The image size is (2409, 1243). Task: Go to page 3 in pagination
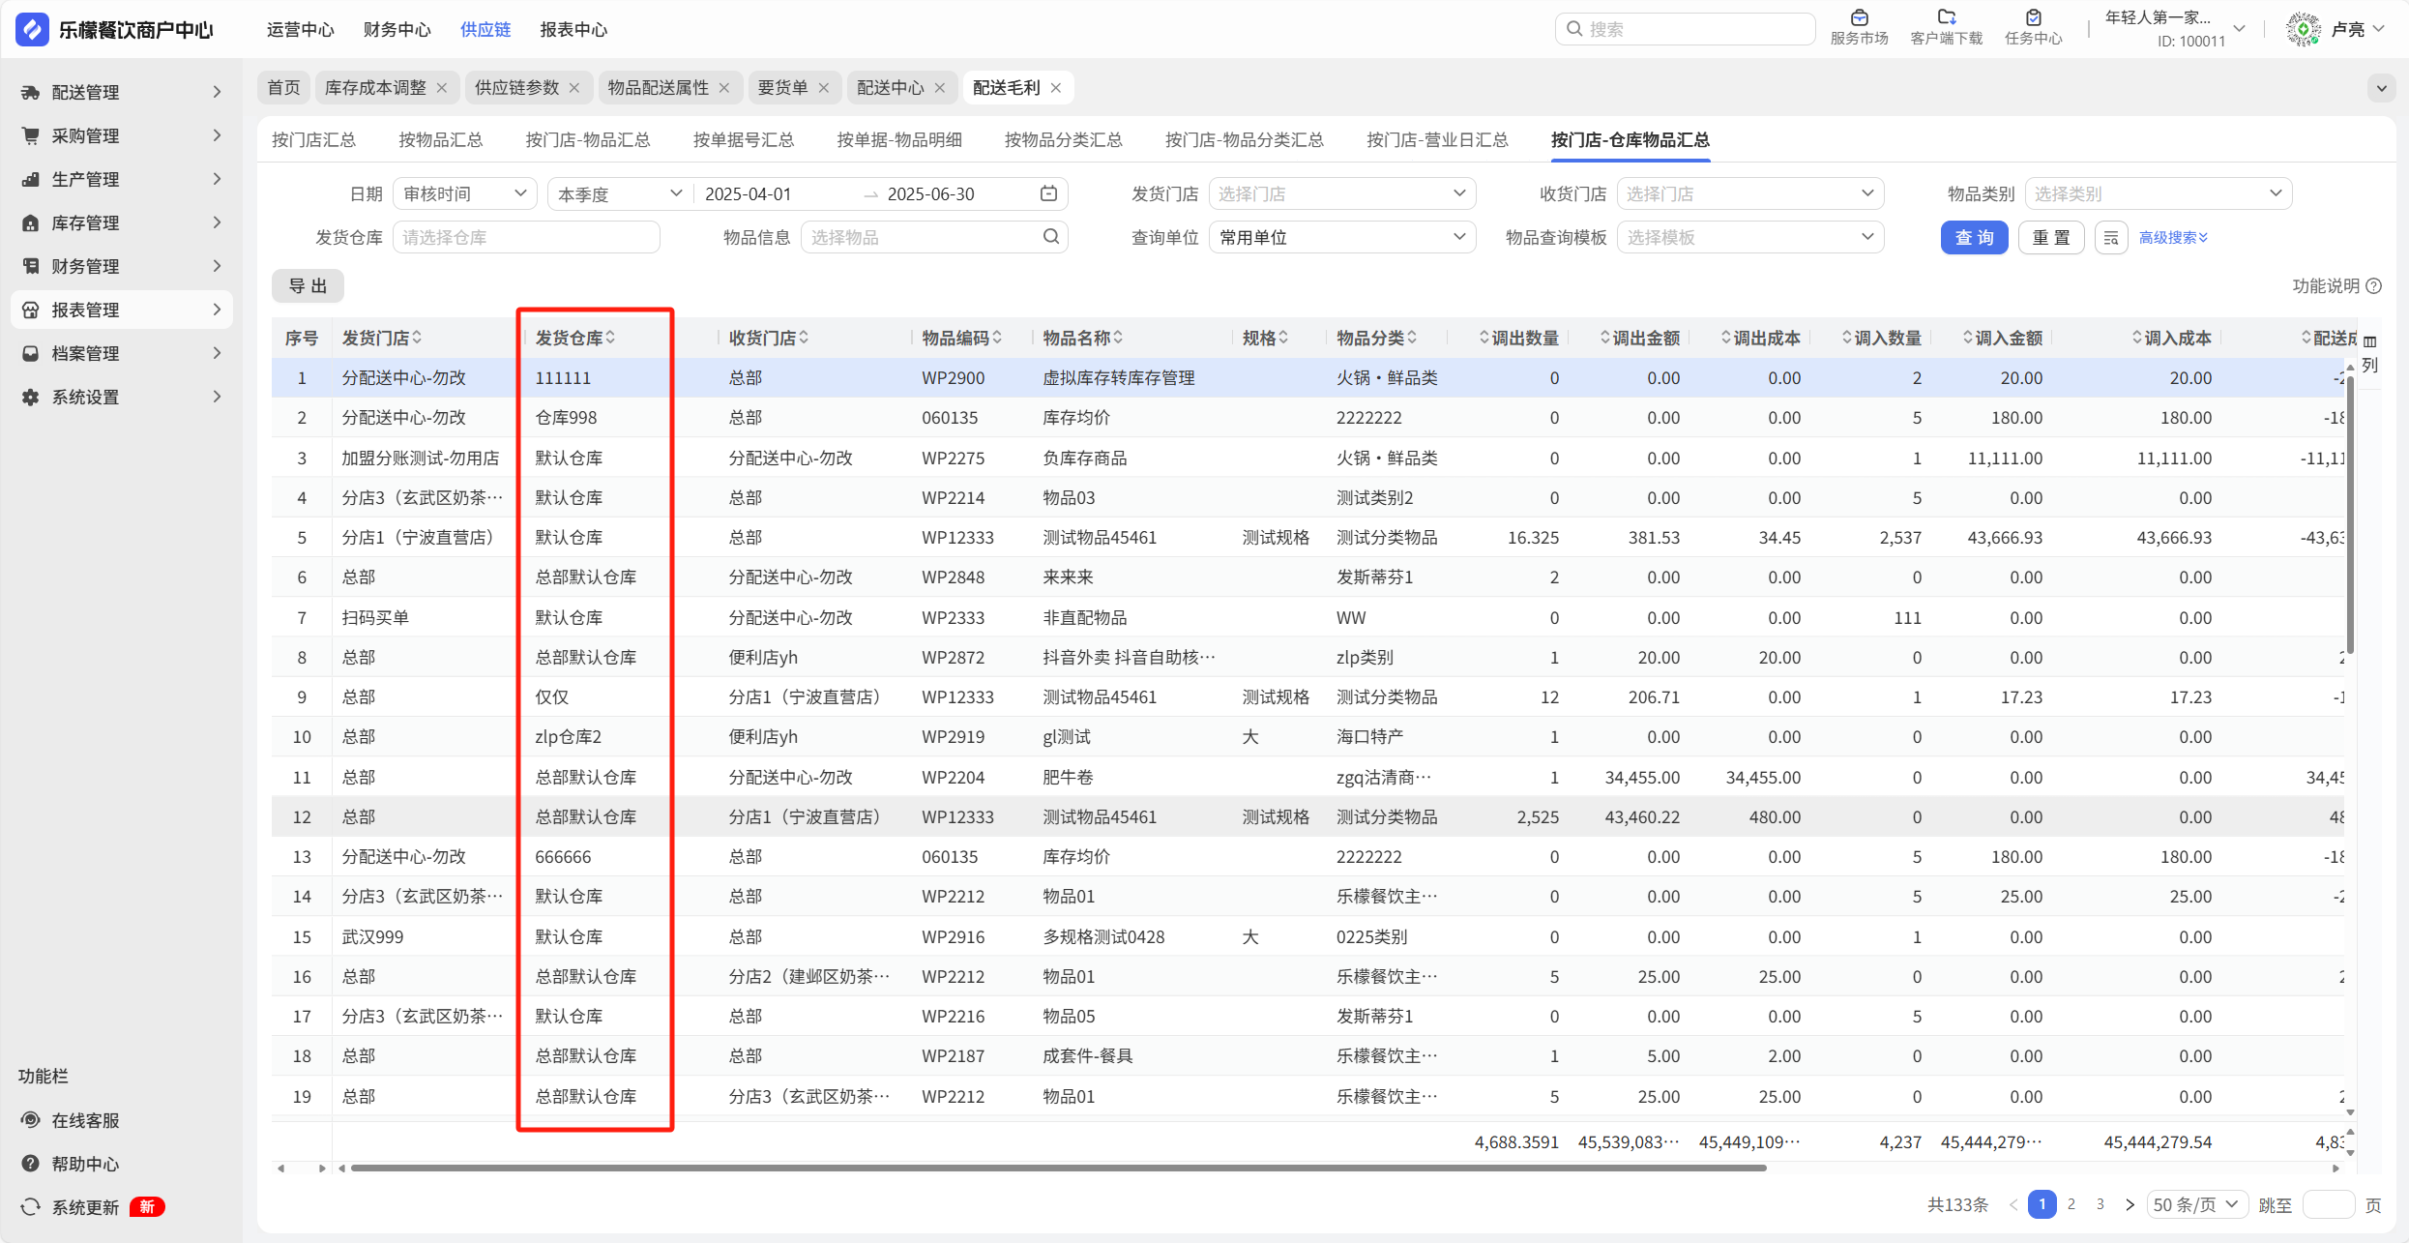click(2101, 1204)
